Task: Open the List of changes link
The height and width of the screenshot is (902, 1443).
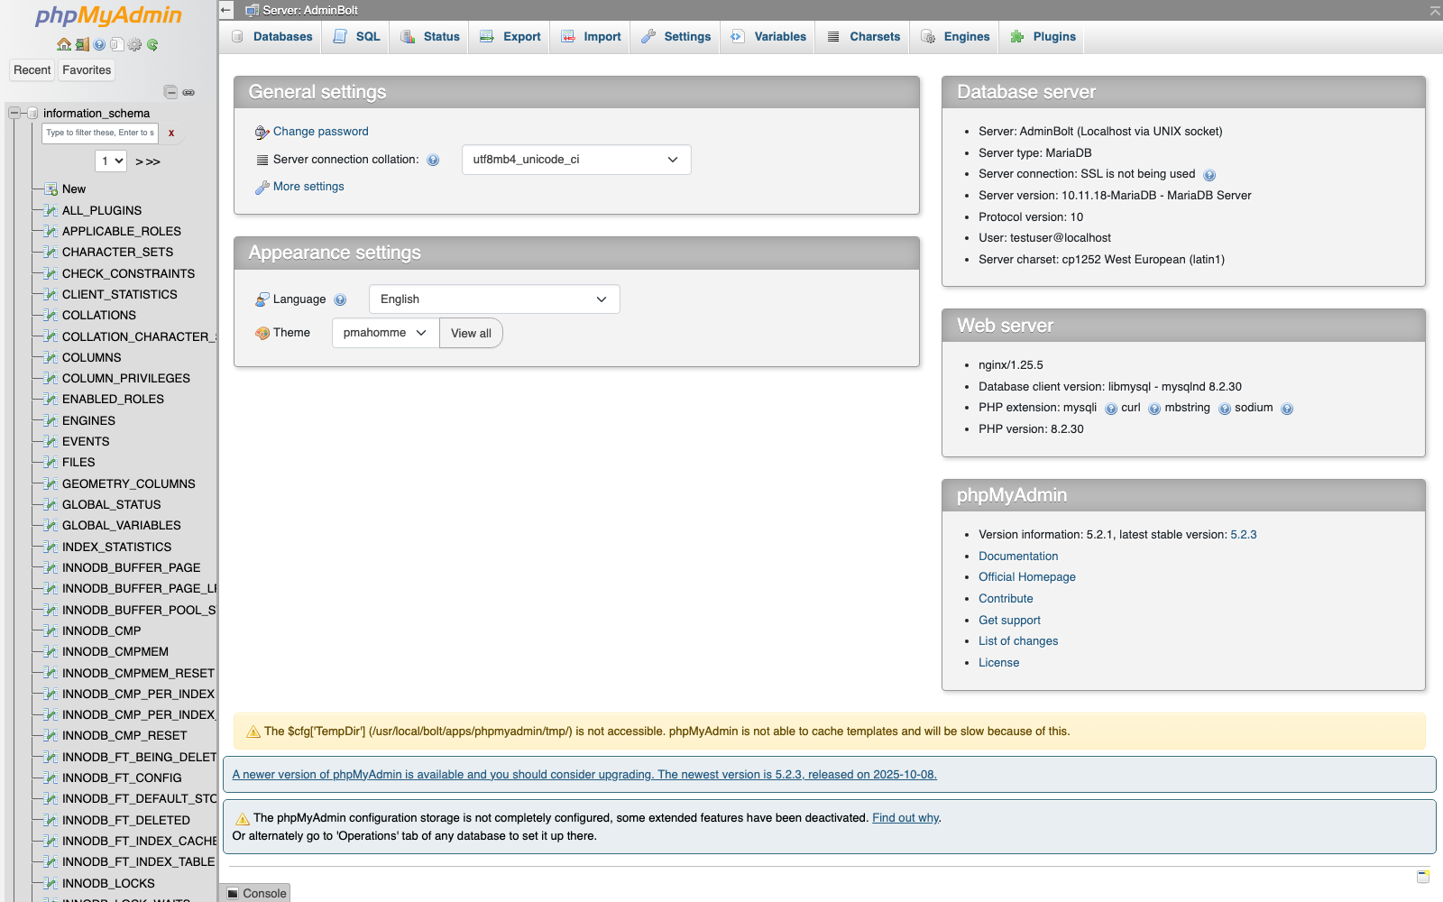Action: tap(1018, 641)
